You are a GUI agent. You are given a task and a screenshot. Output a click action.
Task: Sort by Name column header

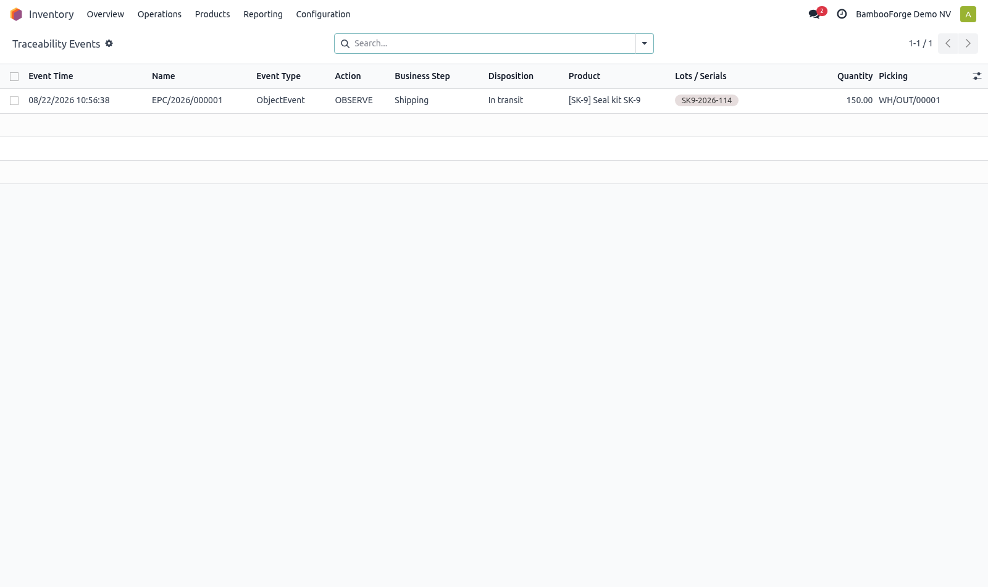[x=164, y=76]
